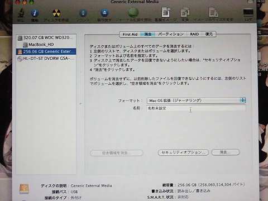Click the 名前 name input field
The width and height of the screenshot is (268, 201).
click(196, 108)
